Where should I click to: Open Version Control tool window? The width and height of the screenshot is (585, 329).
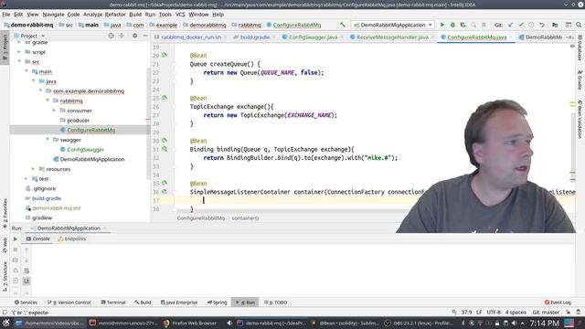click(69, 302)
